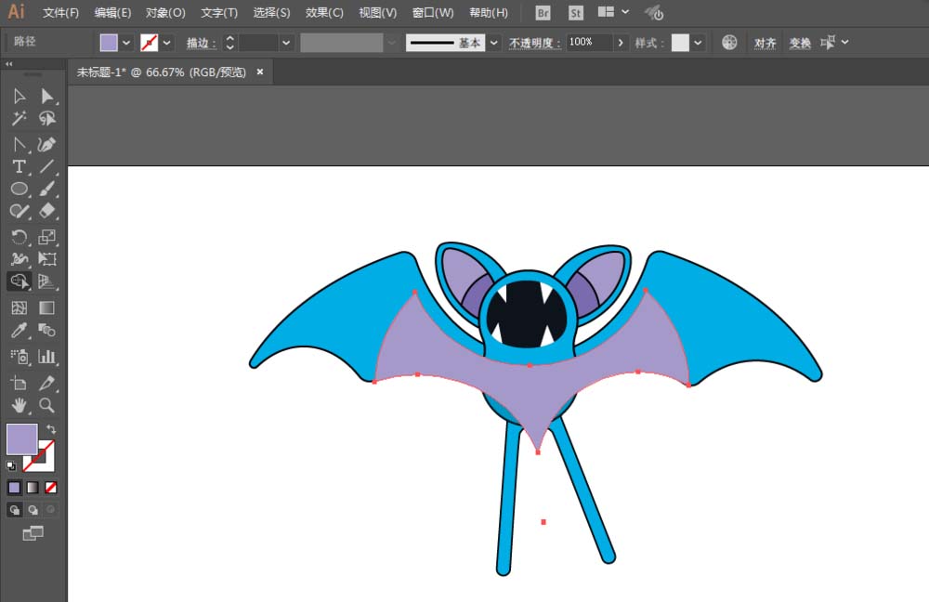Select the Zoom magnifier tool
This screenshot has height=602, width=929.
click(47, 405)
